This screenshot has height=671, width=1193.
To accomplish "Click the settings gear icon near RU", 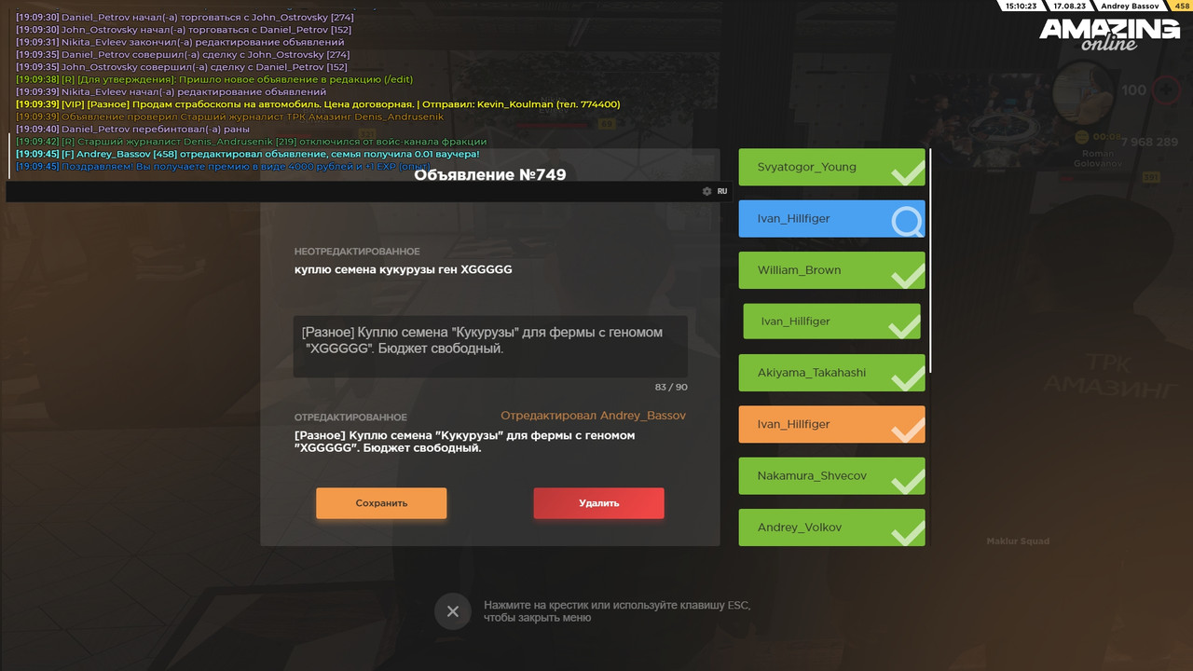I will click(x=706, y=191).
